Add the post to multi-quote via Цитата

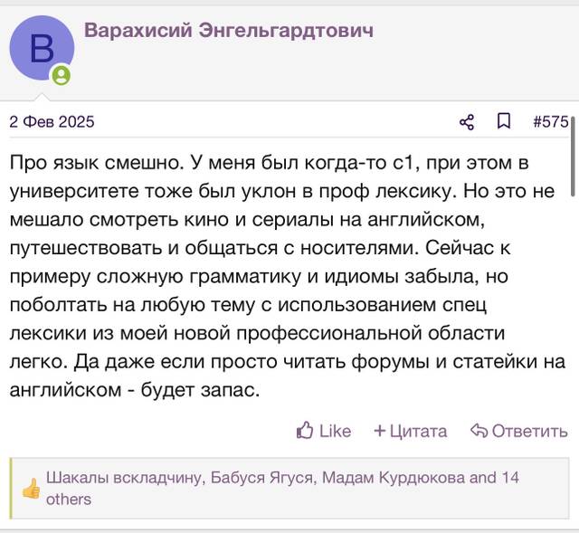[418, 432]
